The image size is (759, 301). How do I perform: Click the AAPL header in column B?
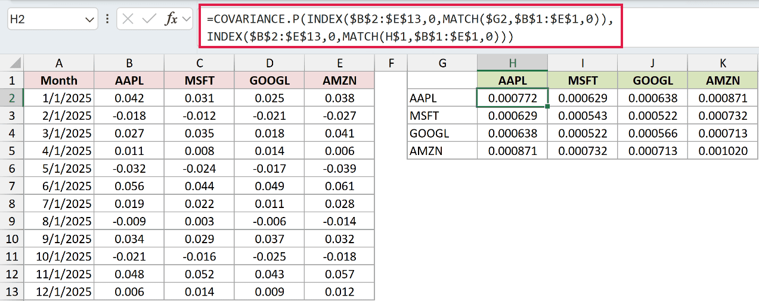click(x=129, y=80)
